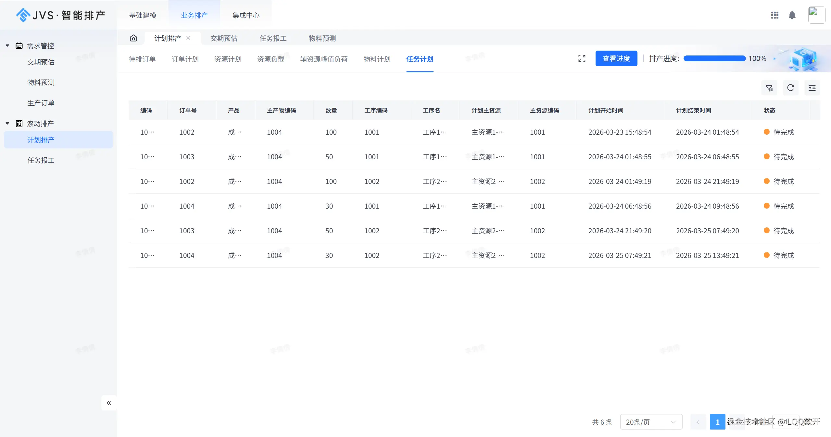Screen dimensions: 831x437
Task: Close the 计划排产 tab
Action: pos(188,38)
